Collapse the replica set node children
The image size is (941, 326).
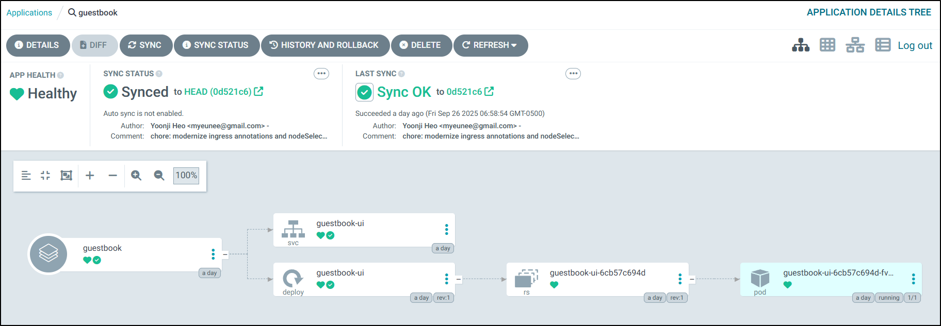pyautogui.click(x=692, y=279)
